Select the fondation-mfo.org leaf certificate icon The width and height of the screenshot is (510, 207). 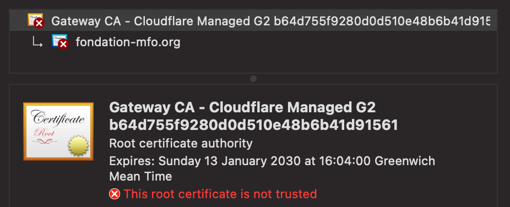tap(60, 42)
